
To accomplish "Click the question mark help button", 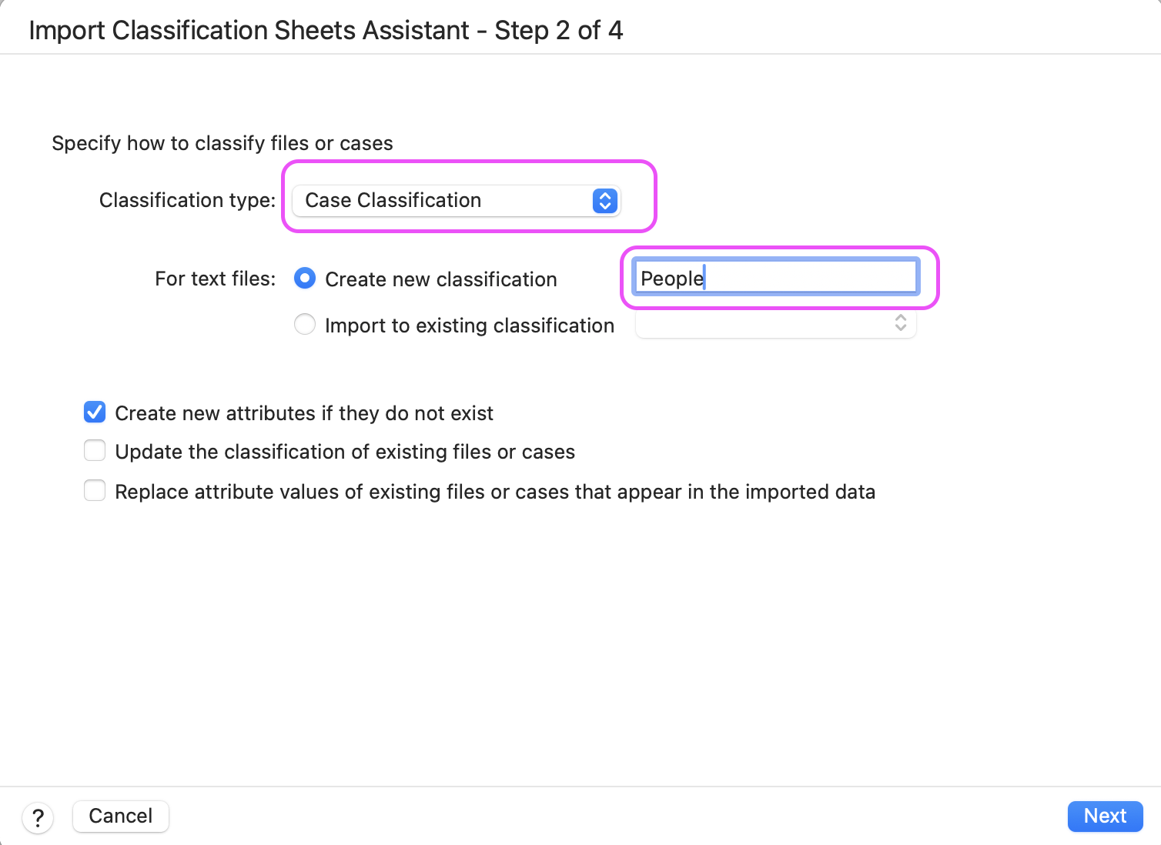I will pyautogui.click(x=38, y=817).
